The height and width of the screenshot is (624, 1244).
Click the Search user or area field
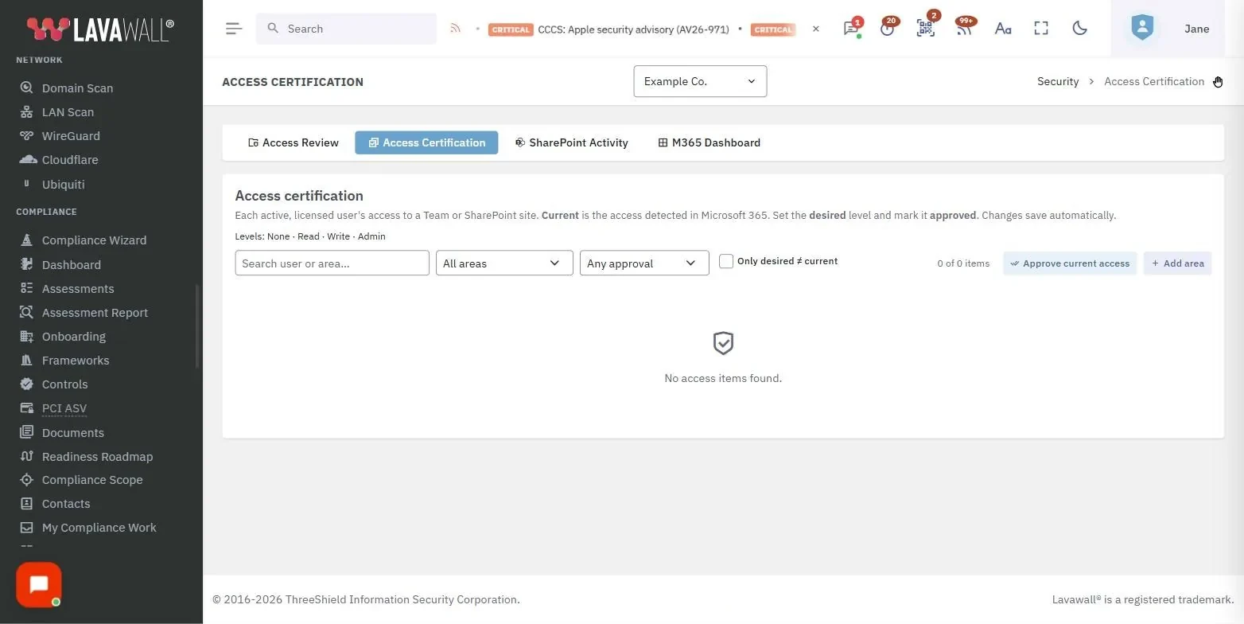(332, 263)
